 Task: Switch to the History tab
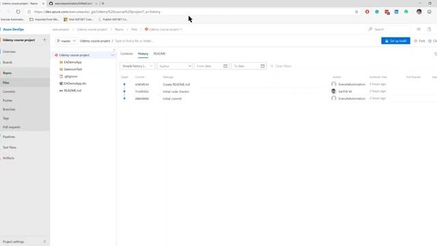pos(143,54)
